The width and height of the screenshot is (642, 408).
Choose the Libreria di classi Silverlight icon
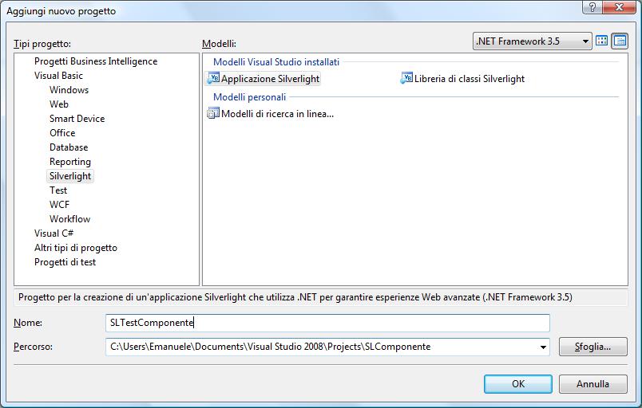coord(406,78)
